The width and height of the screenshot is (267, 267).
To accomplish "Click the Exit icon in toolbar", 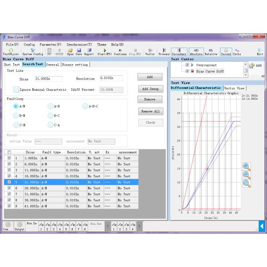I will point(260,51).
